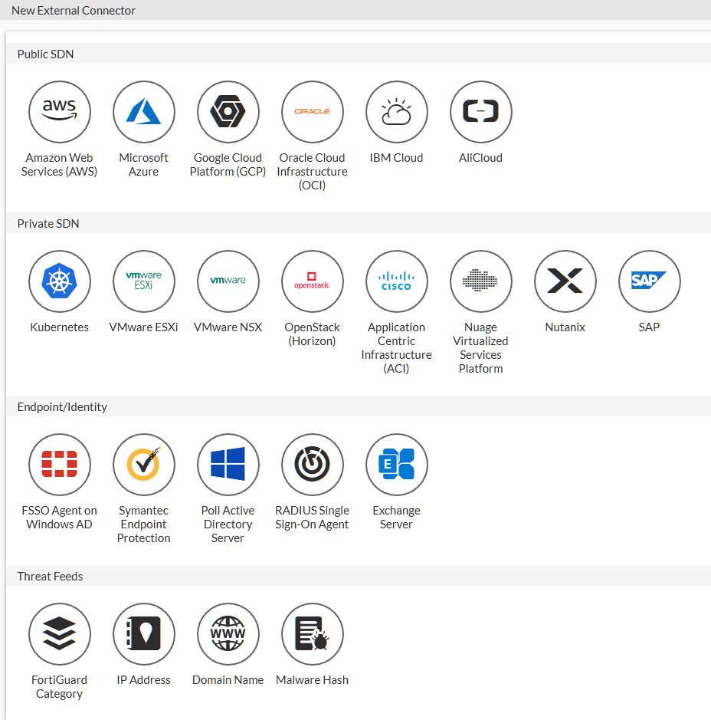The height and width of the screenshot is (720, 711).
Task: Click the VMware NSX connector
Action: (228, 281)
